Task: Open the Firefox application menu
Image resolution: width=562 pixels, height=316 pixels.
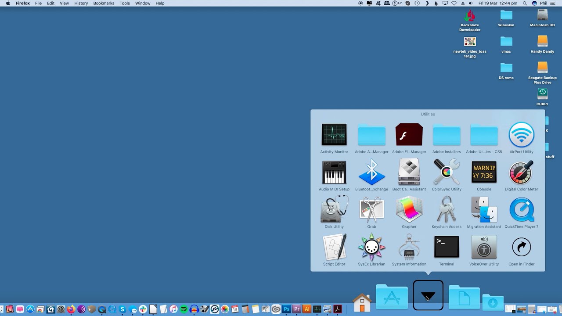Action: tap(23, 3)
